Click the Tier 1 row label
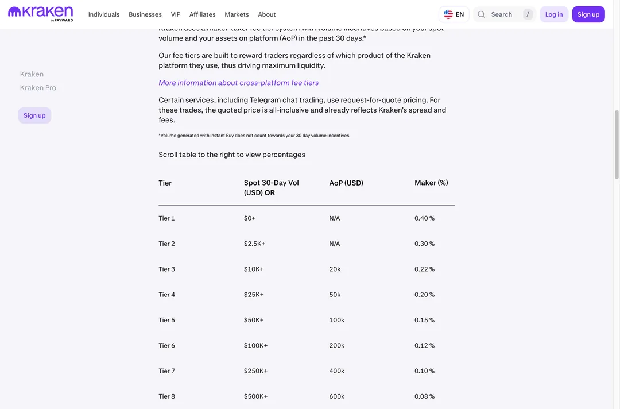This screenshot has height=409, width=620. [166, 218]
